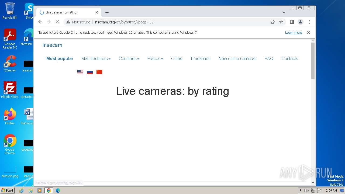Open the Learn more link

click(294, 33)
